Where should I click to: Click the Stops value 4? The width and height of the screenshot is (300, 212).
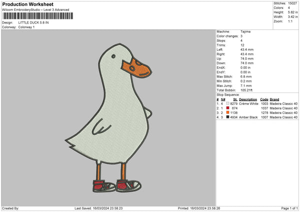tap(241, 40)
